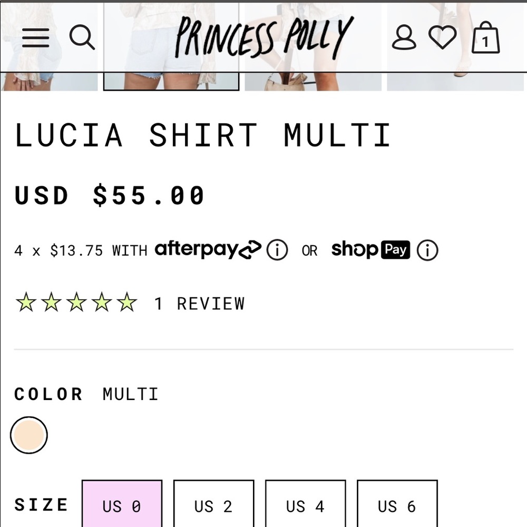Show Shop Pay info icon details
Image resolution: width=527 pixels, height=527 pixels.
click(427, 250)
